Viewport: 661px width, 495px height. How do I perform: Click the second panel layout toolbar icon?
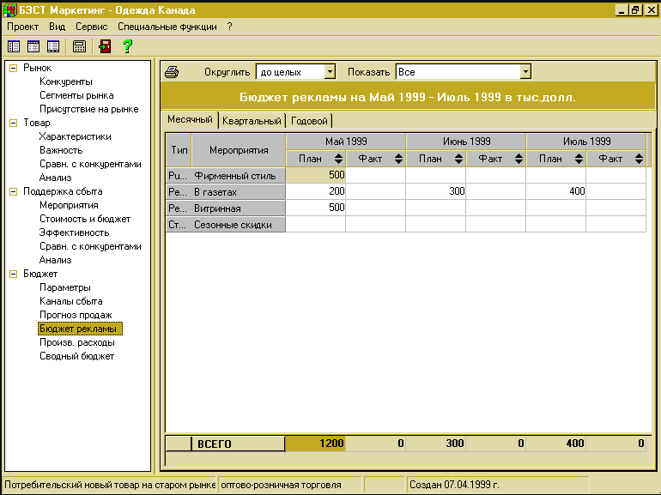[33, 46]
